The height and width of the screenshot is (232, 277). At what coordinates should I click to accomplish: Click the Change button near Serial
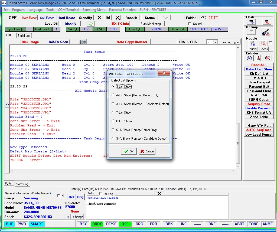coord(78,217)
